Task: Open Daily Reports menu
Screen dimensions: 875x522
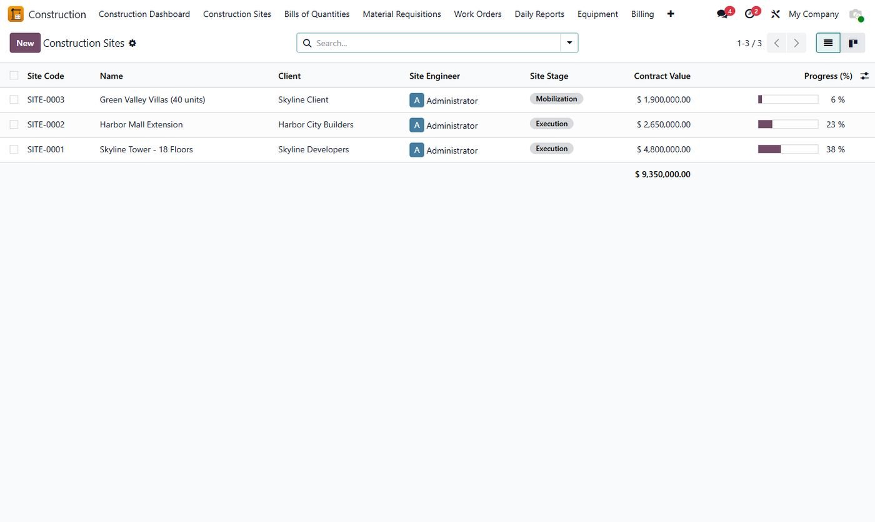Action: 539,14
